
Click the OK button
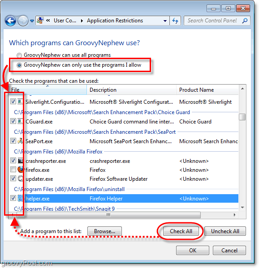(x=193, y=251)
